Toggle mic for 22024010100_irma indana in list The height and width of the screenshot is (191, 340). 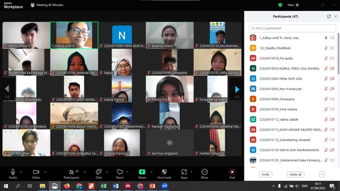pyautogui.click(x=326, y=109)
